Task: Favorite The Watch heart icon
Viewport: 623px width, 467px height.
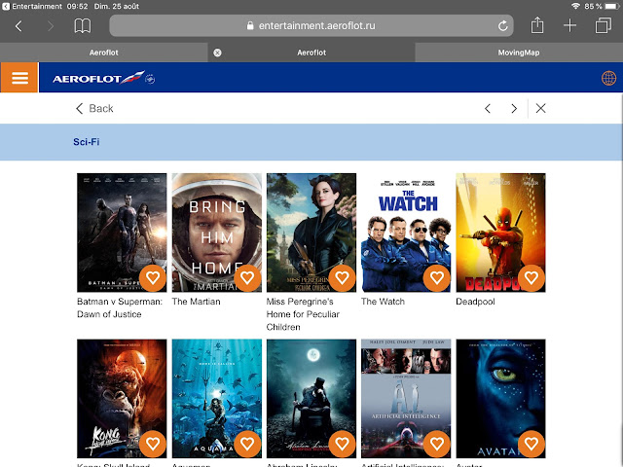Action: tap(437, 277)
